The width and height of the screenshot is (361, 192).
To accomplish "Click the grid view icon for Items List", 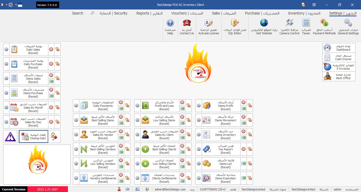I will pyautogui.click(x=244, y=164).
